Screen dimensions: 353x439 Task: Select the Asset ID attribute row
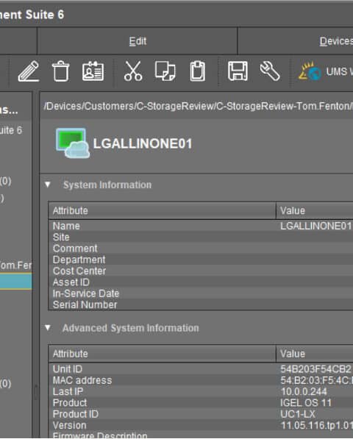coord(201,282)
